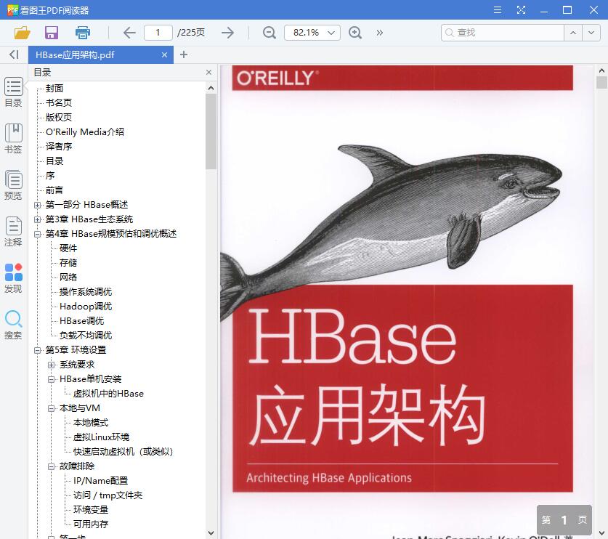This screenshot has height=539, width=608.
Task: Close the HBase应用架构.pdf tab
Action: 164,55
